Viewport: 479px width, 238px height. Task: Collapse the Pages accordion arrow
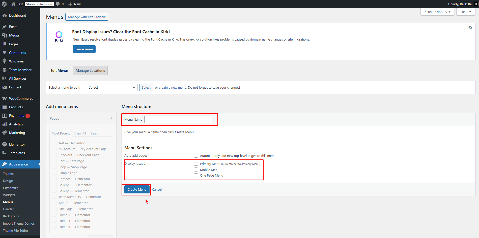[111, 118]
